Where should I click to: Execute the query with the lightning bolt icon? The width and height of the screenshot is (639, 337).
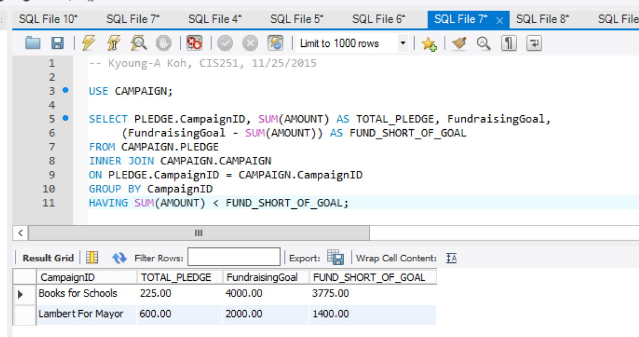[89, 43]
